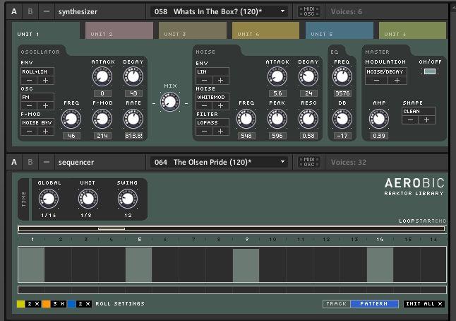Click the UNIT time knob
Viewport: 456px width, 321px height.
click(88, 199)
